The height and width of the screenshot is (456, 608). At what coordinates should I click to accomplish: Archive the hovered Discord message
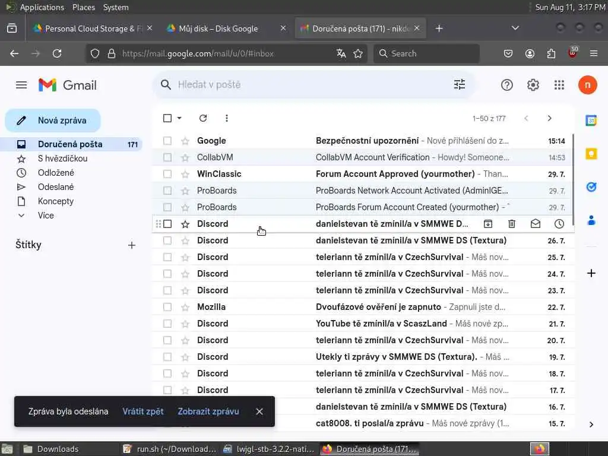[x=488, y=224]
